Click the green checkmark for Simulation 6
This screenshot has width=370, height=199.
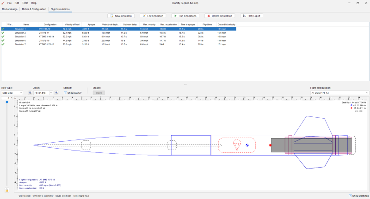(x=3, y=41)
